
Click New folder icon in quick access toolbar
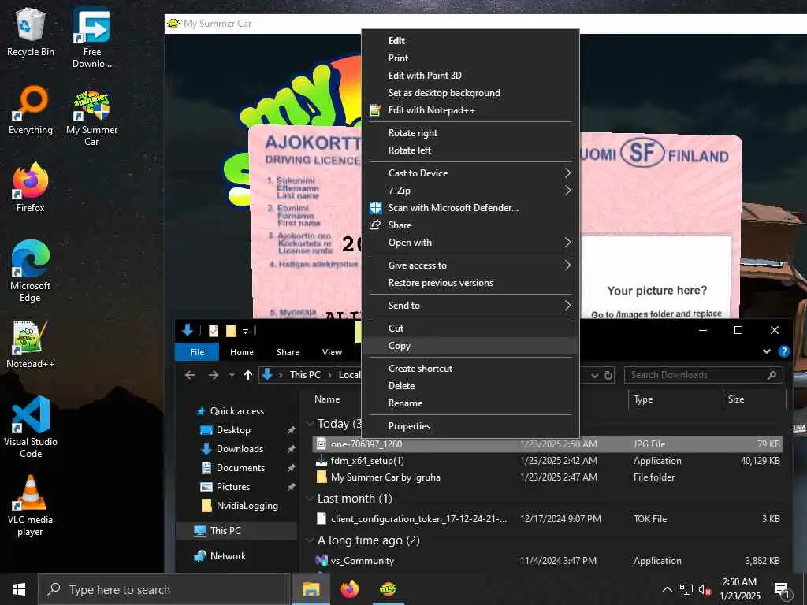point(231,330)
